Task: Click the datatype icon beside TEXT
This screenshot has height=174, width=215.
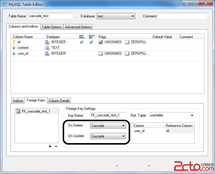Action: click(x=47, y=48)
